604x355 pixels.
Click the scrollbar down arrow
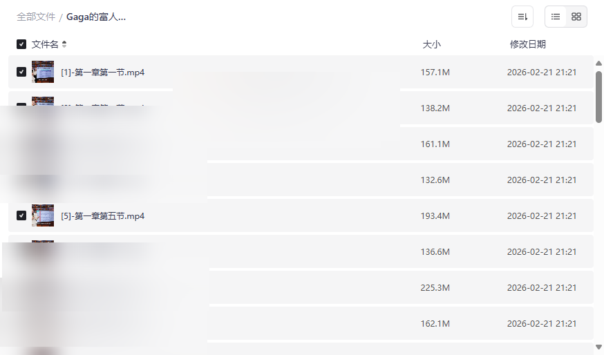pyautogui.click(x=598, y=347)
